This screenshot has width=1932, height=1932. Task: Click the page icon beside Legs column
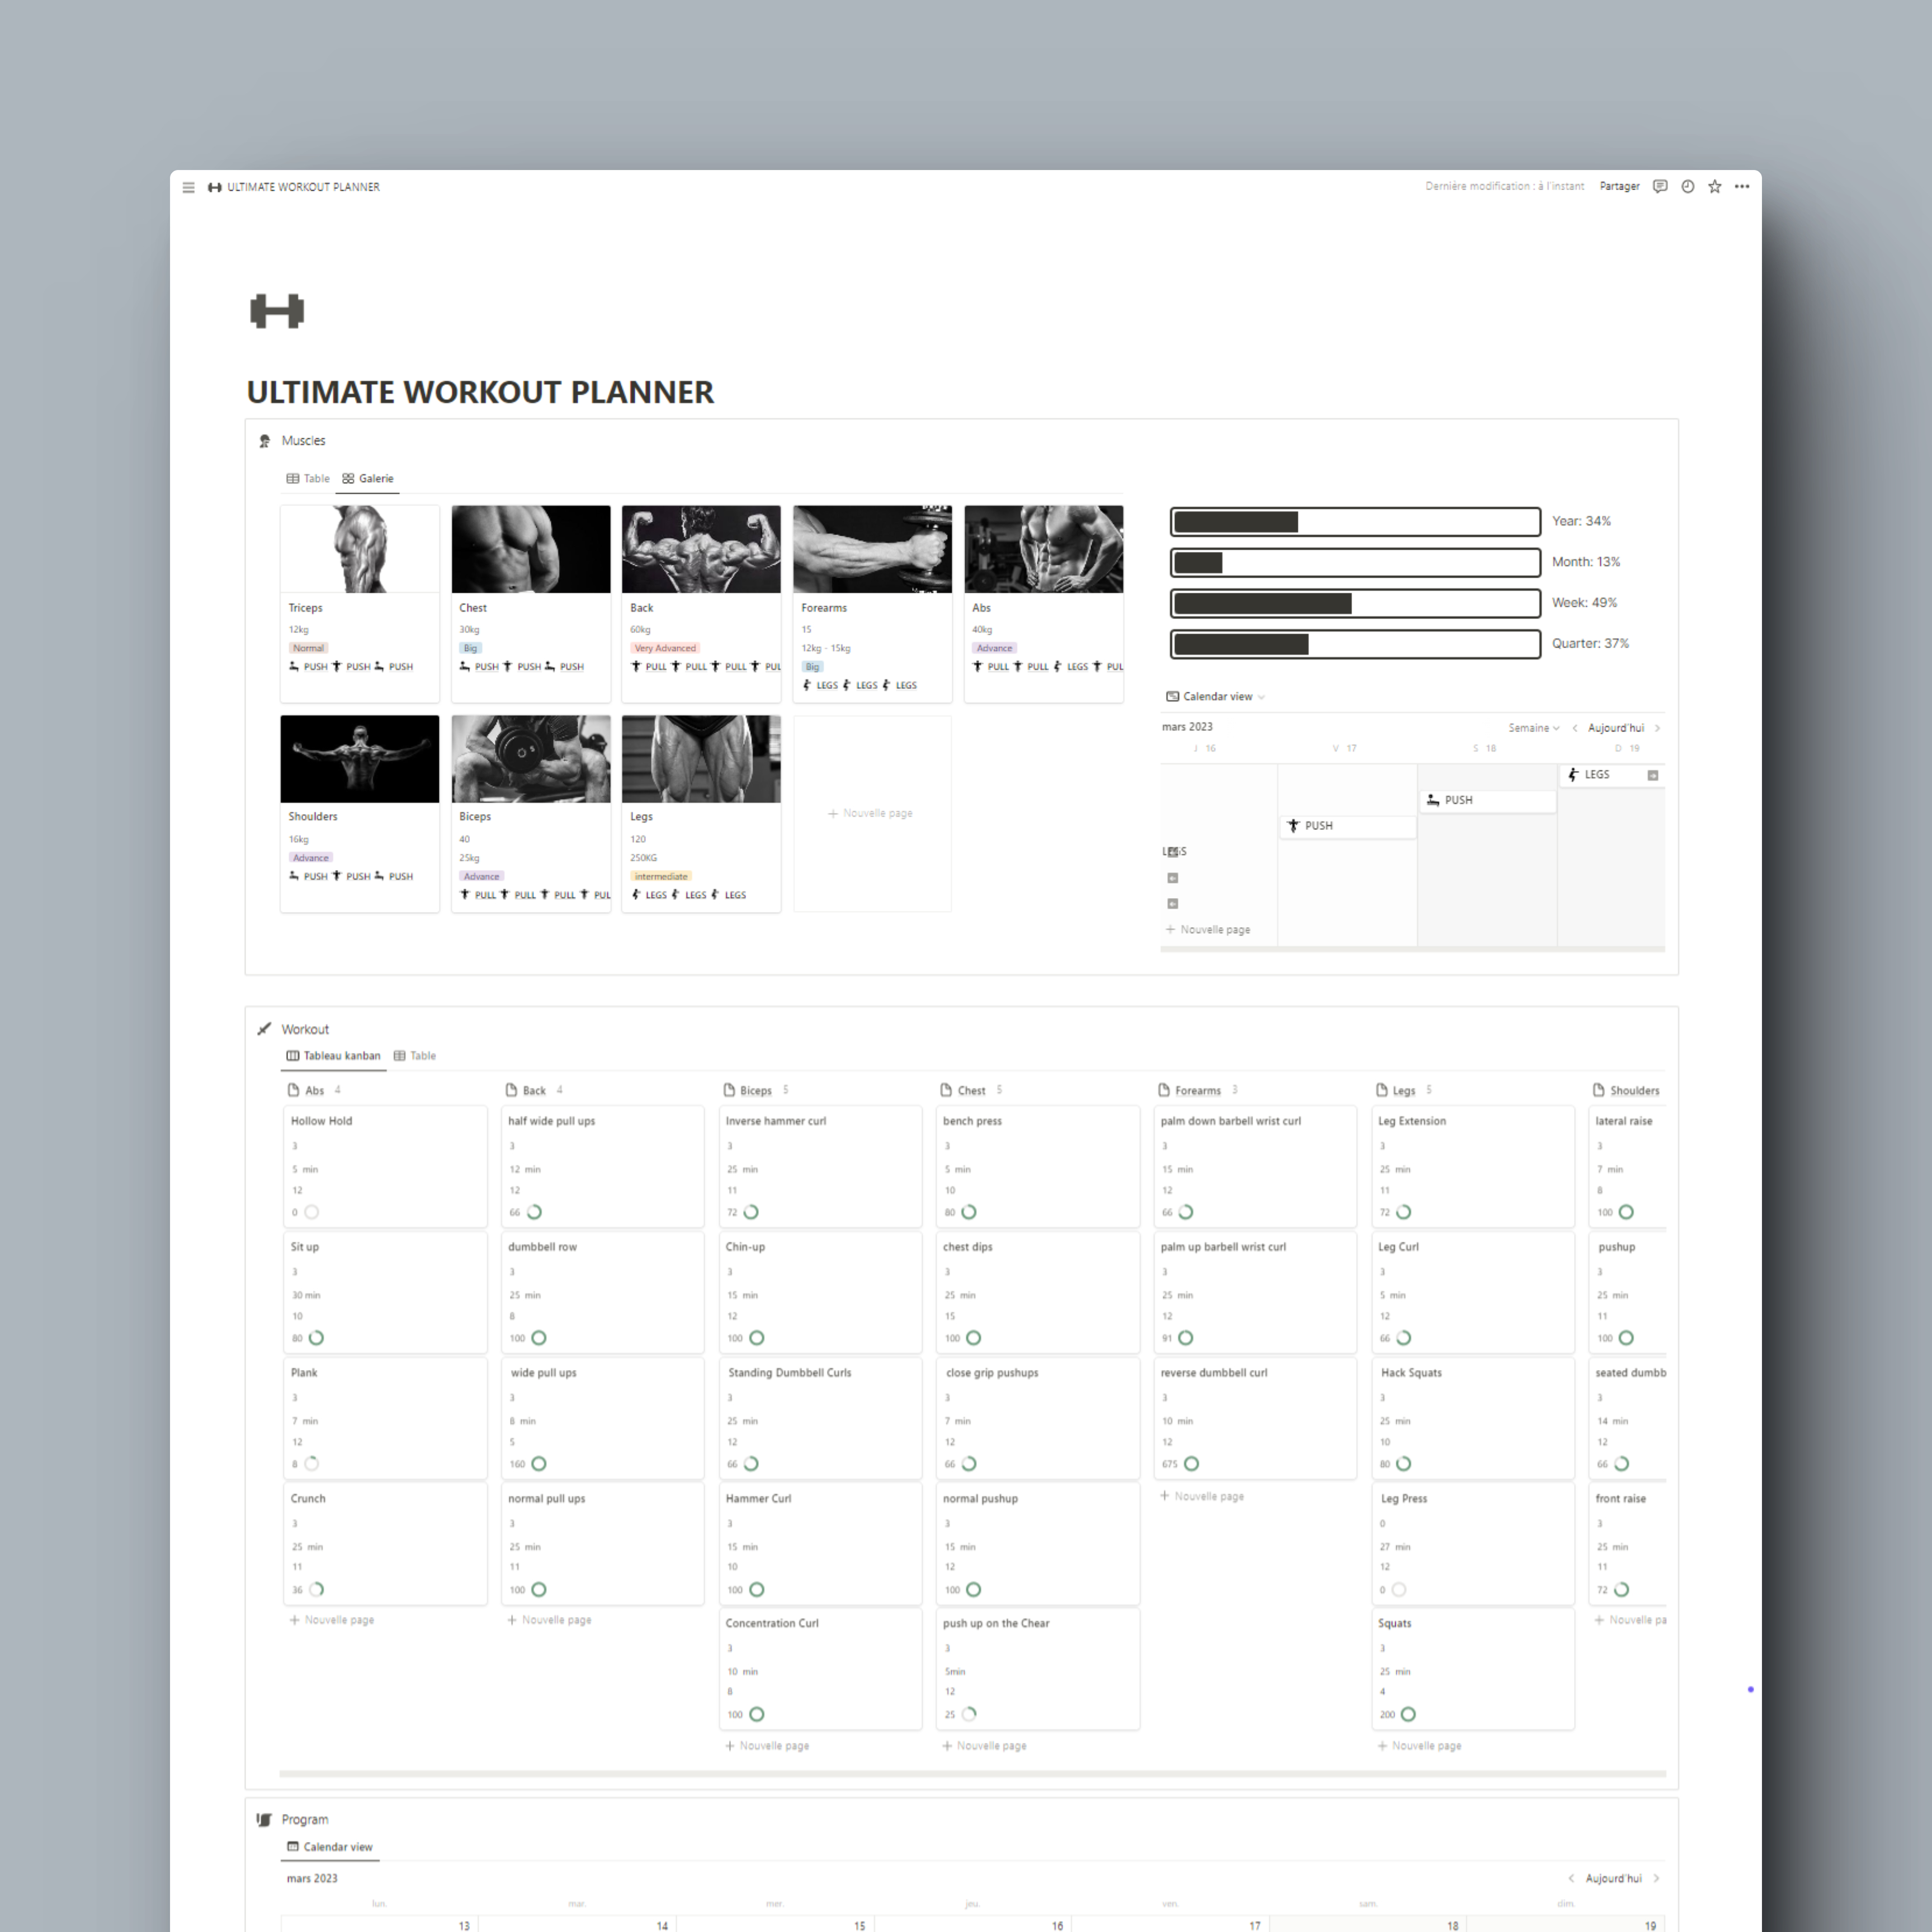coord(1382,1090)
